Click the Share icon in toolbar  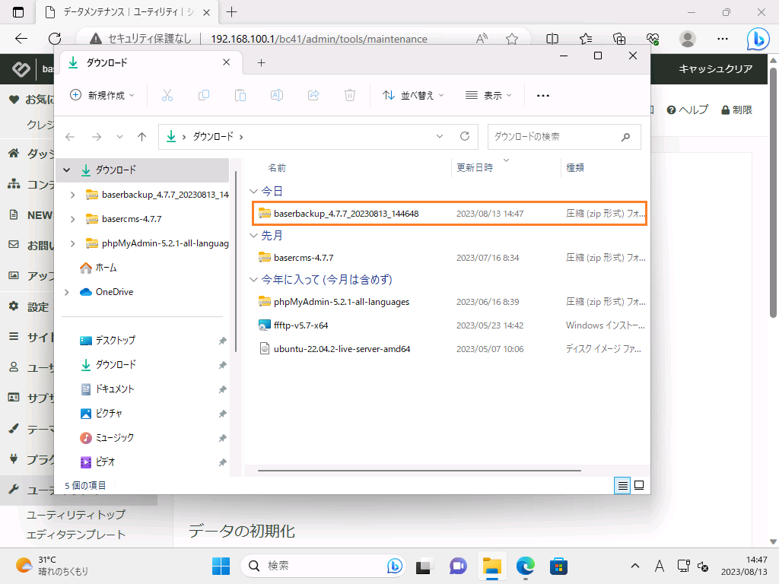(313, 95)
